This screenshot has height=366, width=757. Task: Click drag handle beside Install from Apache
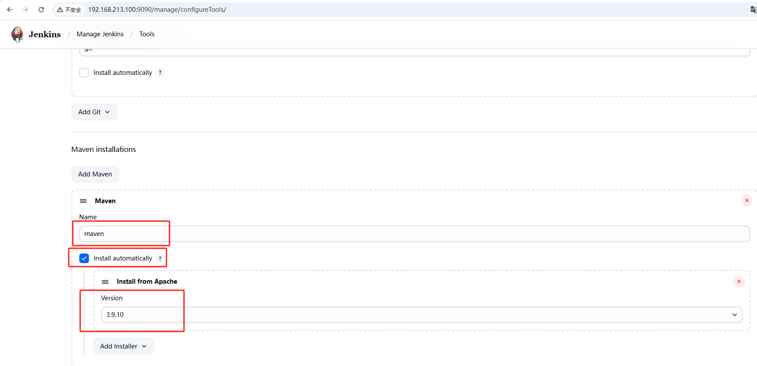click(105, 282)
